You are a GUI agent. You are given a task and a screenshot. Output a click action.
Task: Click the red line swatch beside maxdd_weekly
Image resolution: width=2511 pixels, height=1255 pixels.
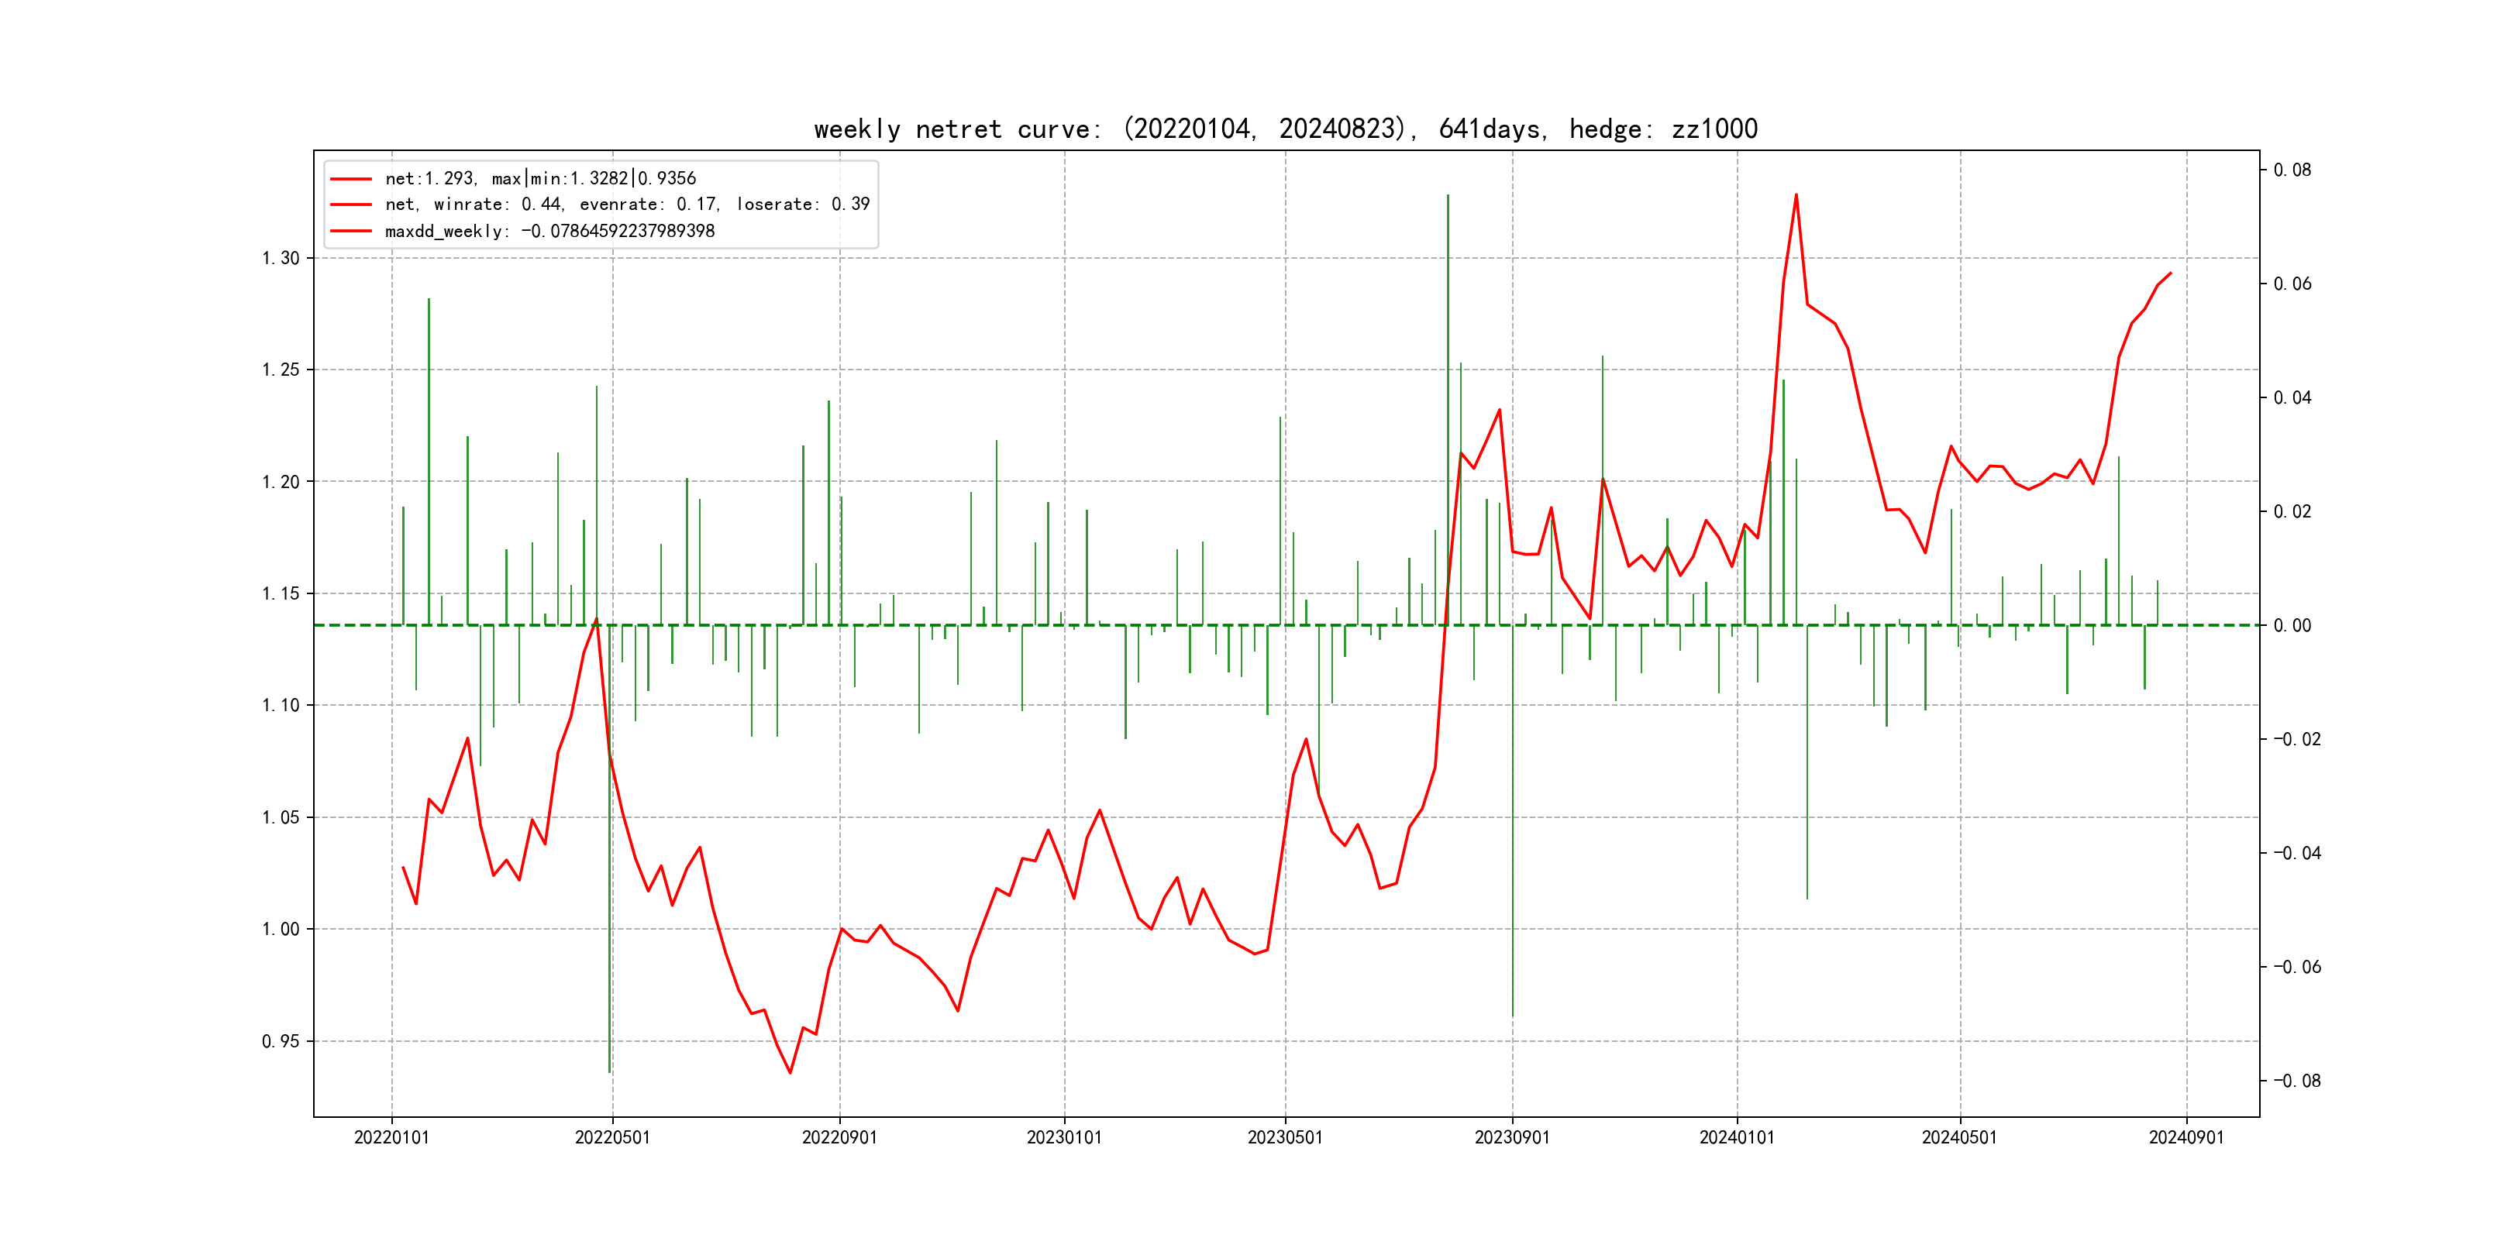351,232
